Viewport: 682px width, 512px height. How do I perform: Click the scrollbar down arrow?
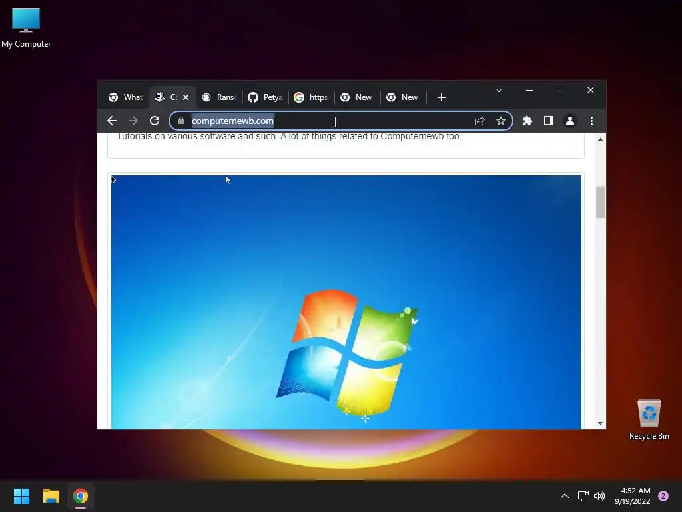(x=600, y=423)
